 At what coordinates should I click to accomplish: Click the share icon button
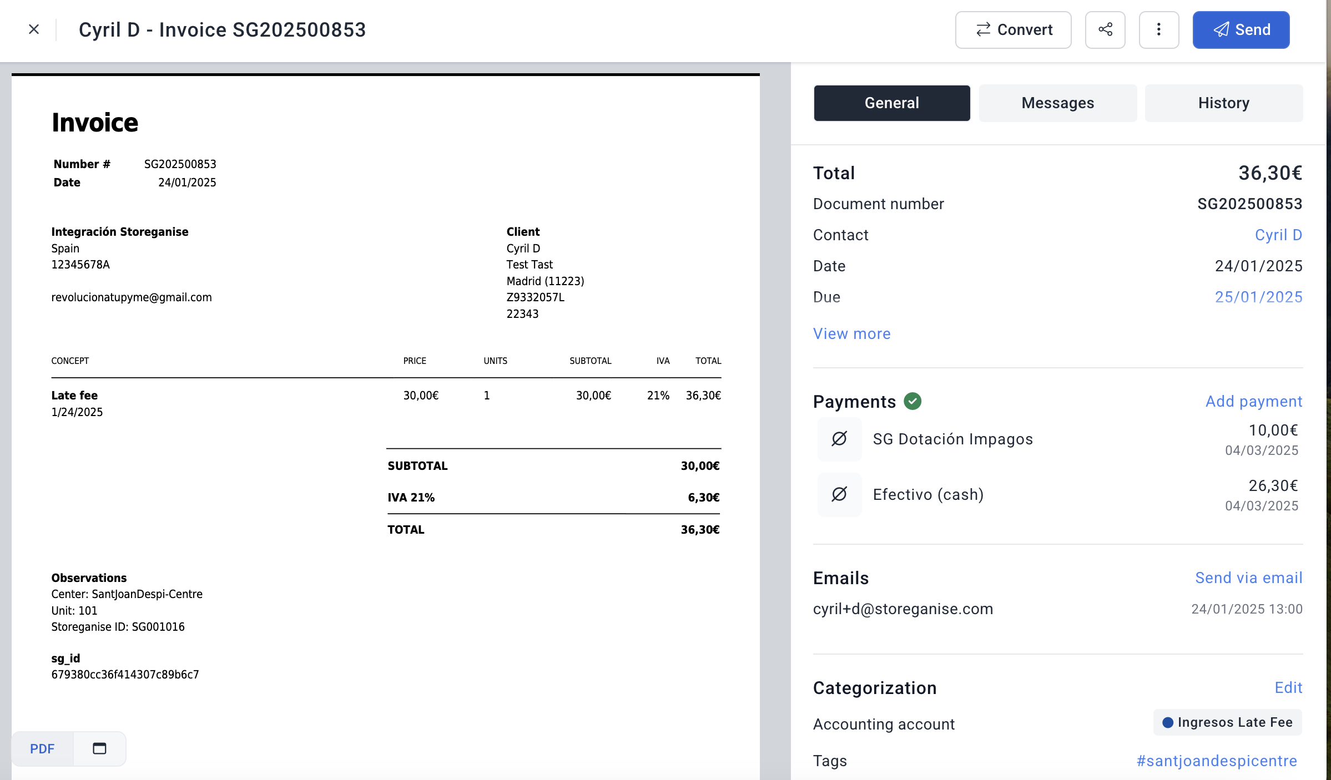[1105, 29]
